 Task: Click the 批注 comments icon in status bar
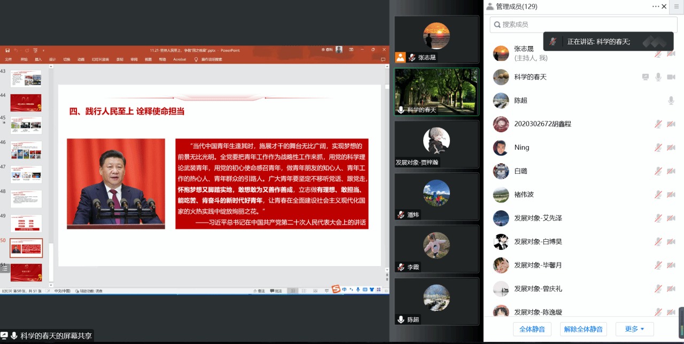point(275,291)
